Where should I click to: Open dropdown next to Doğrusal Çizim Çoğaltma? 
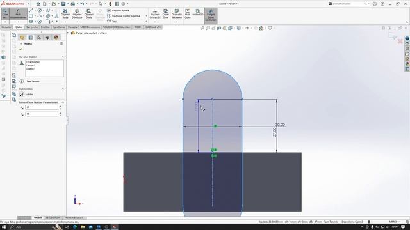click(x=146, y=16)
